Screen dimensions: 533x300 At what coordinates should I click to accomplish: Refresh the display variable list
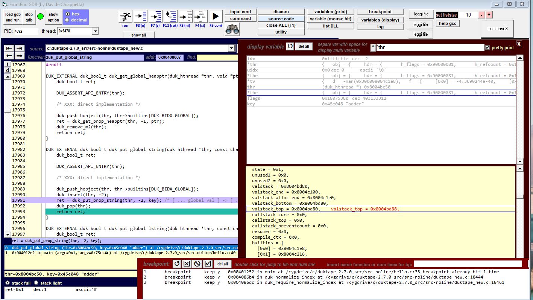tap(290, 46)
